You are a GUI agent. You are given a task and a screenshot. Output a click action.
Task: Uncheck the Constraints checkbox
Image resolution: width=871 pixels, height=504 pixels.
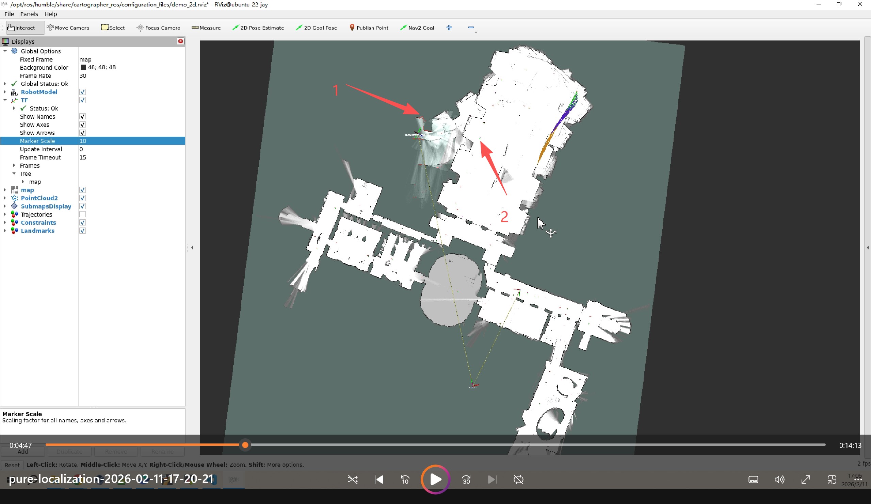tap(82, 223)
